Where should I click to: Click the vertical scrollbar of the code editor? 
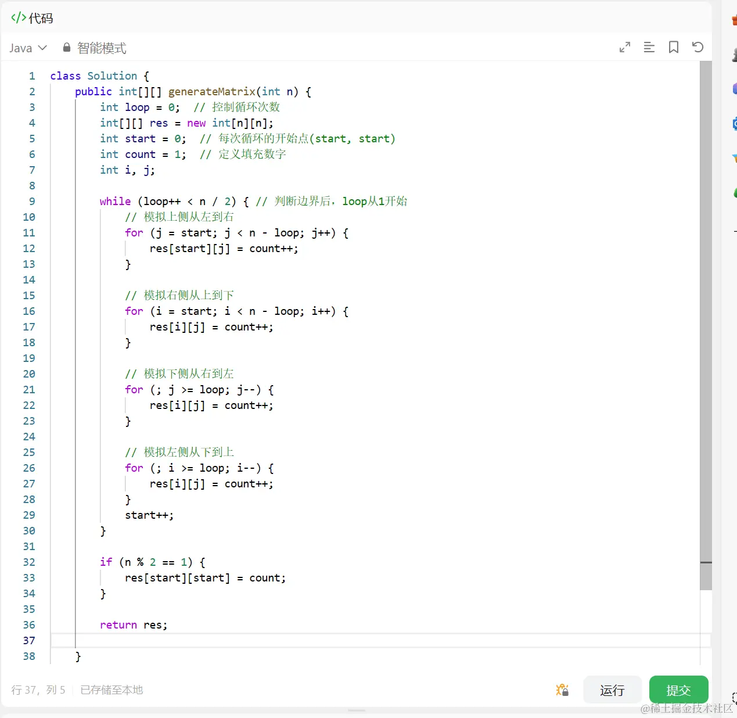point(706,325)
